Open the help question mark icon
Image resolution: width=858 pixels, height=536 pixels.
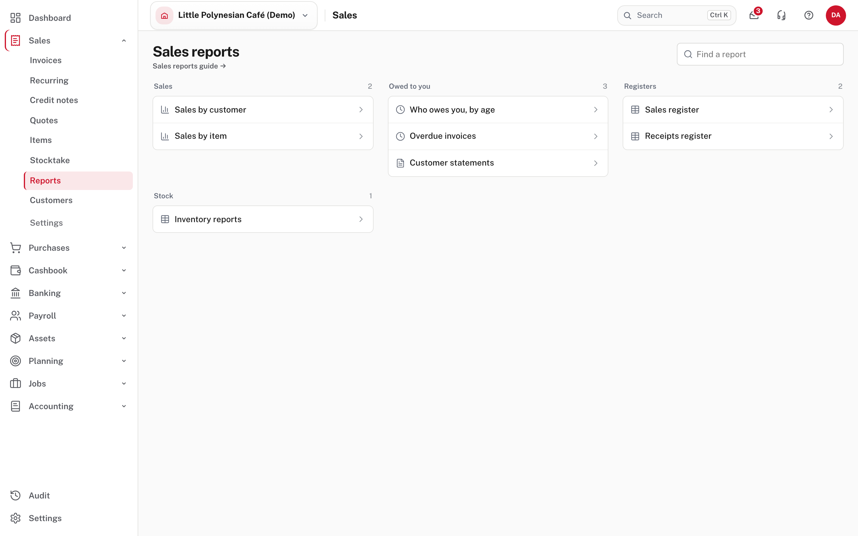point(809,15)
